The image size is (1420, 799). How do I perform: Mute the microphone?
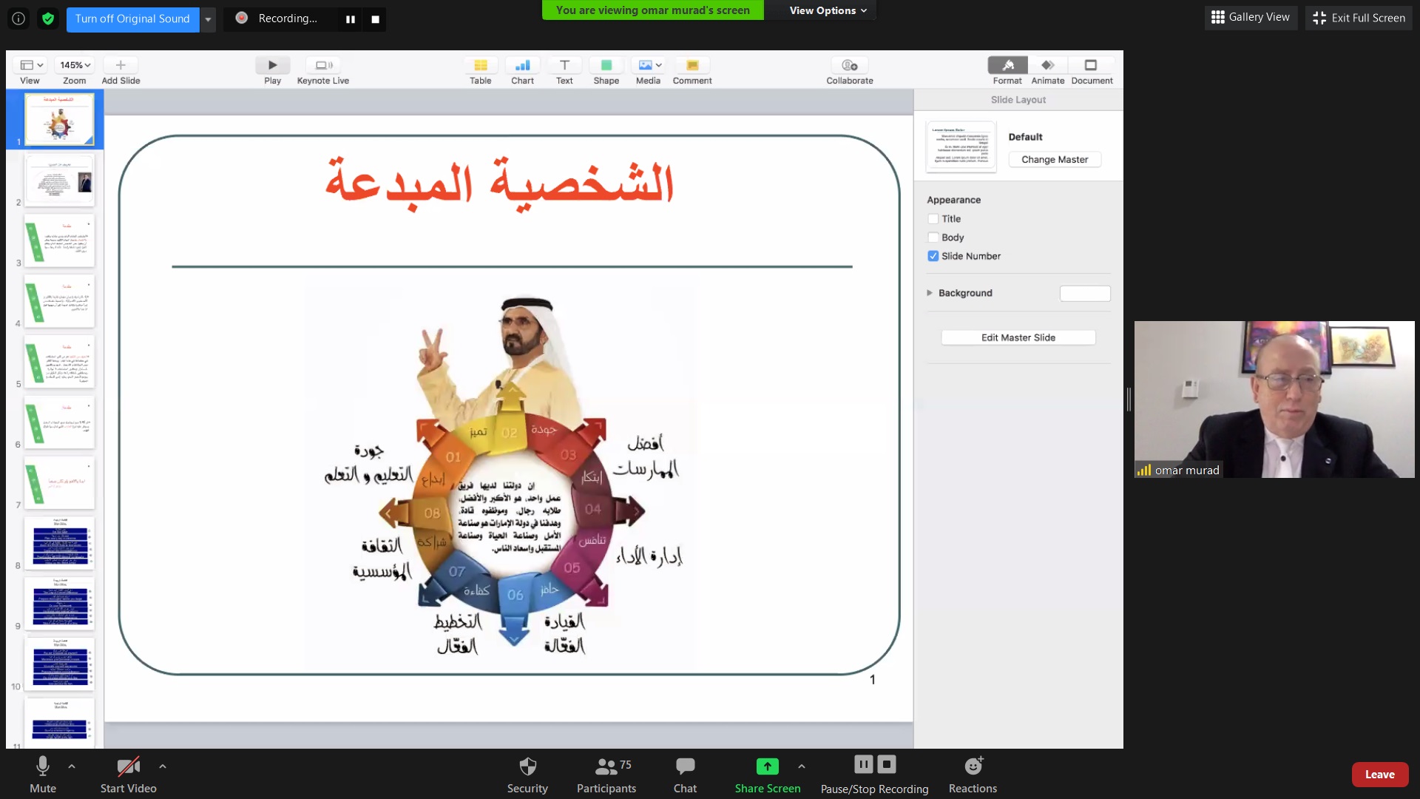tap(43, 766)
